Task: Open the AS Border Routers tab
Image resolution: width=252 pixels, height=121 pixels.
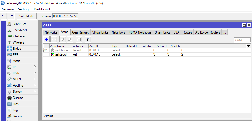Action: (x=208, y=32)
